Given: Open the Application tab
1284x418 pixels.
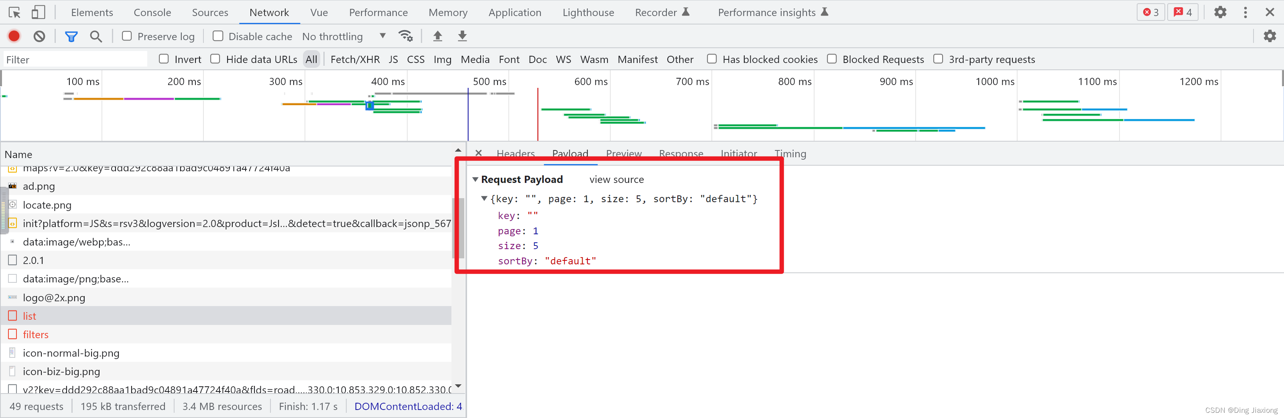Looking at the screenshot, I should point(515,12).
